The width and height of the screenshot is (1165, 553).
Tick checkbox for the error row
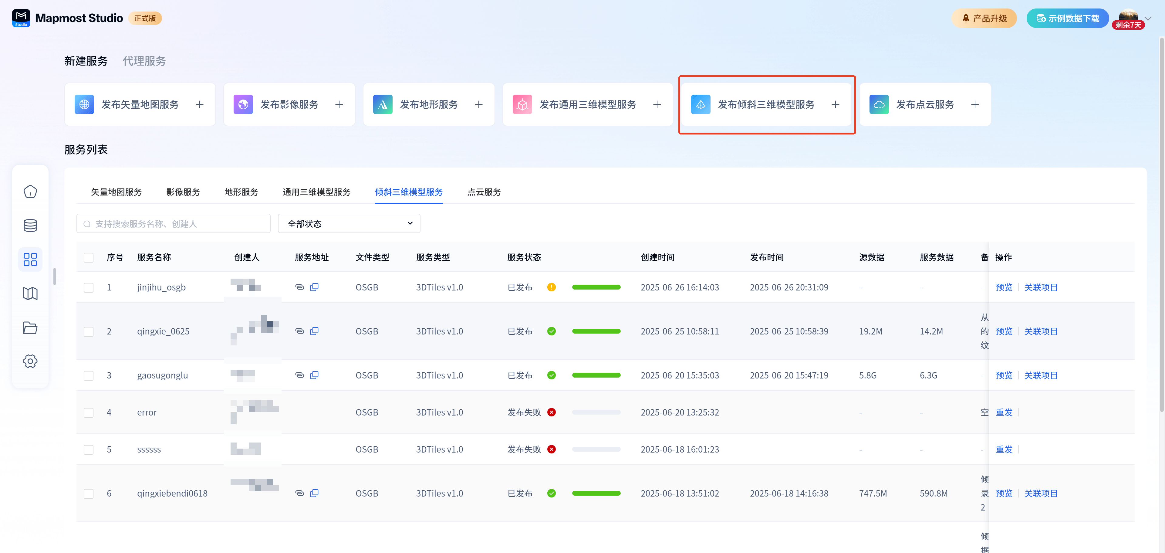[x=89, y=412]
